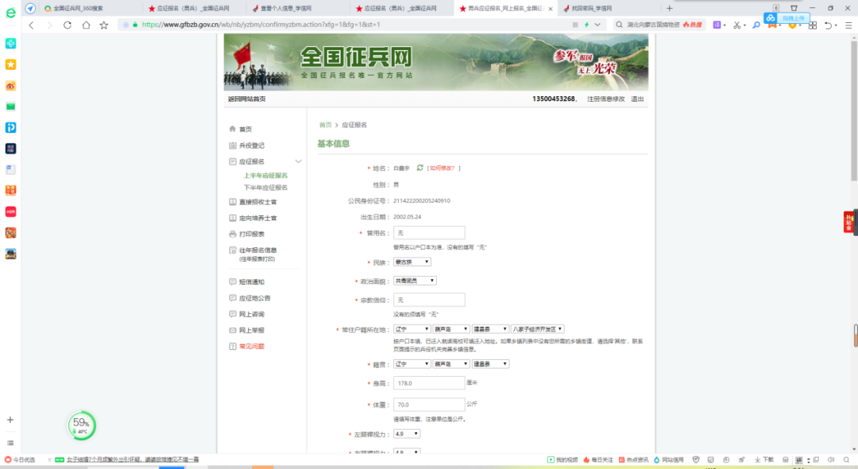Click the page vertical scrollbar thumb
The image size is (858, 469).
tap(855, 334)
